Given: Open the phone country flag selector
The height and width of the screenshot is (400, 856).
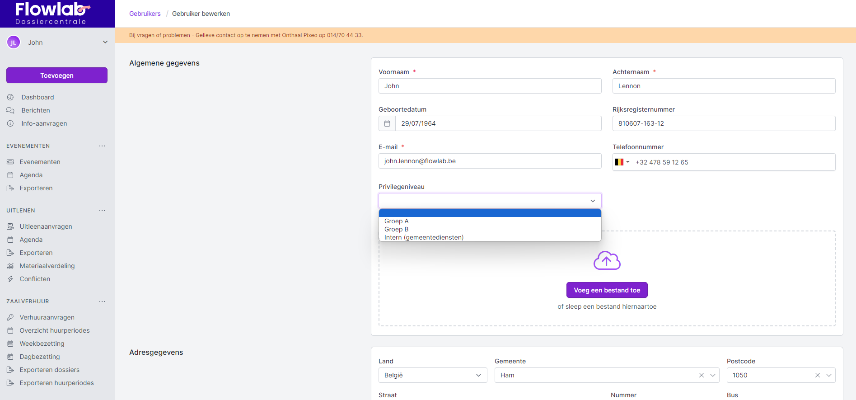Looking at the screenshot, I should (622, 162).
